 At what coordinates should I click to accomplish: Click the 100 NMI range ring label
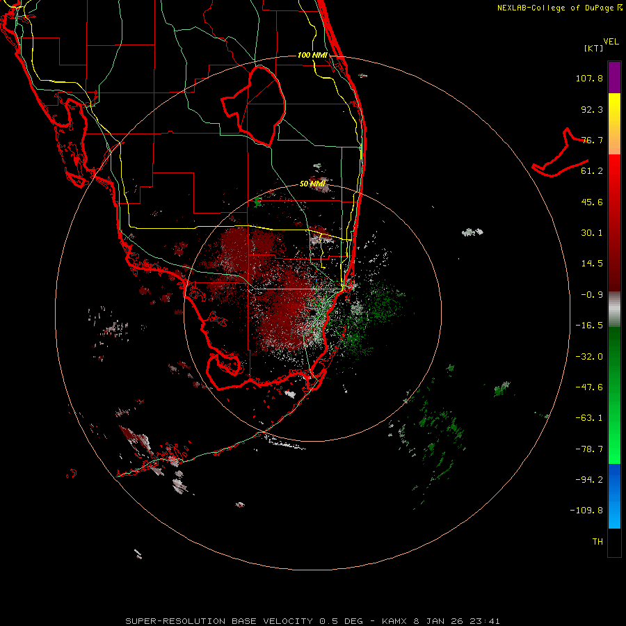tap(312, 55)
